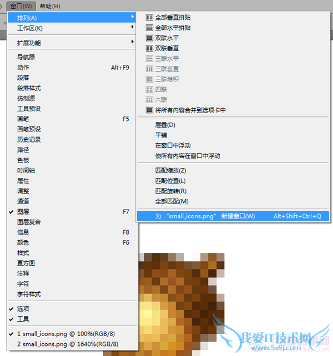Toggle the 图层 panel checkmark
The height and width of the screenshot is (356, 333).
pos(11,212)
